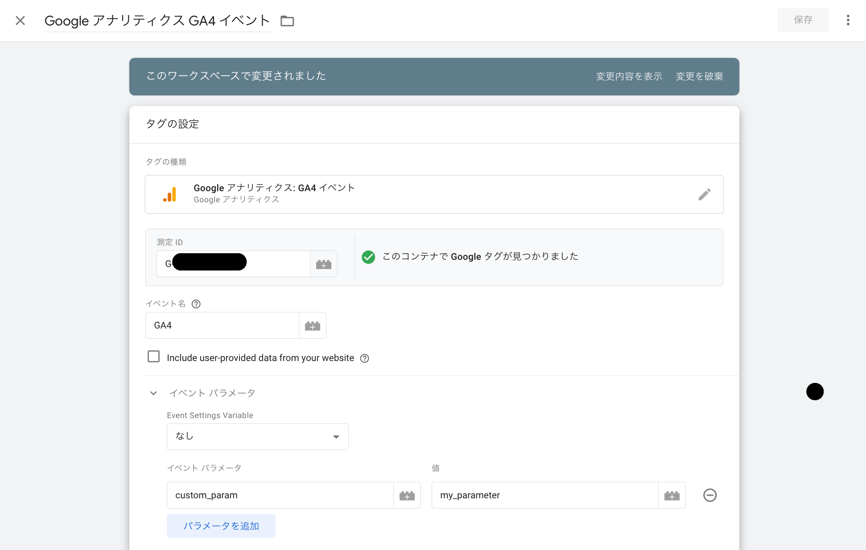
Task: Edit the tag type using the pencil icon
Action: [705, 194]
